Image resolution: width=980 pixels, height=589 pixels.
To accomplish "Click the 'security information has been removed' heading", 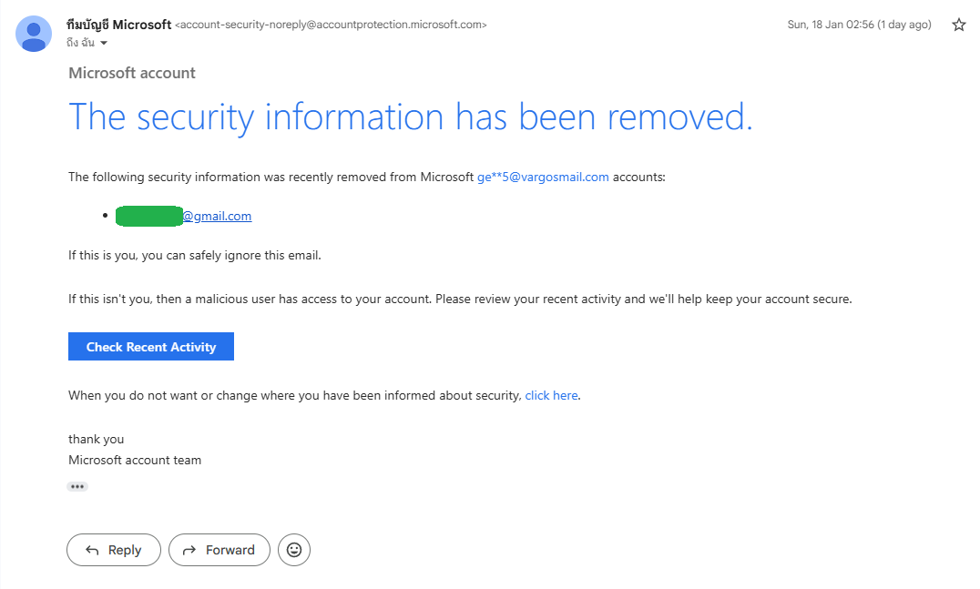I will tap(411, 117).
